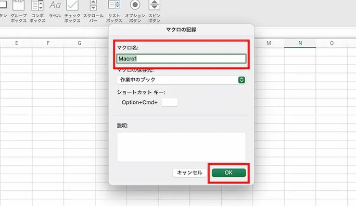Insert an Option Button form control
The image size is (356, 206).
pos(135,11)
